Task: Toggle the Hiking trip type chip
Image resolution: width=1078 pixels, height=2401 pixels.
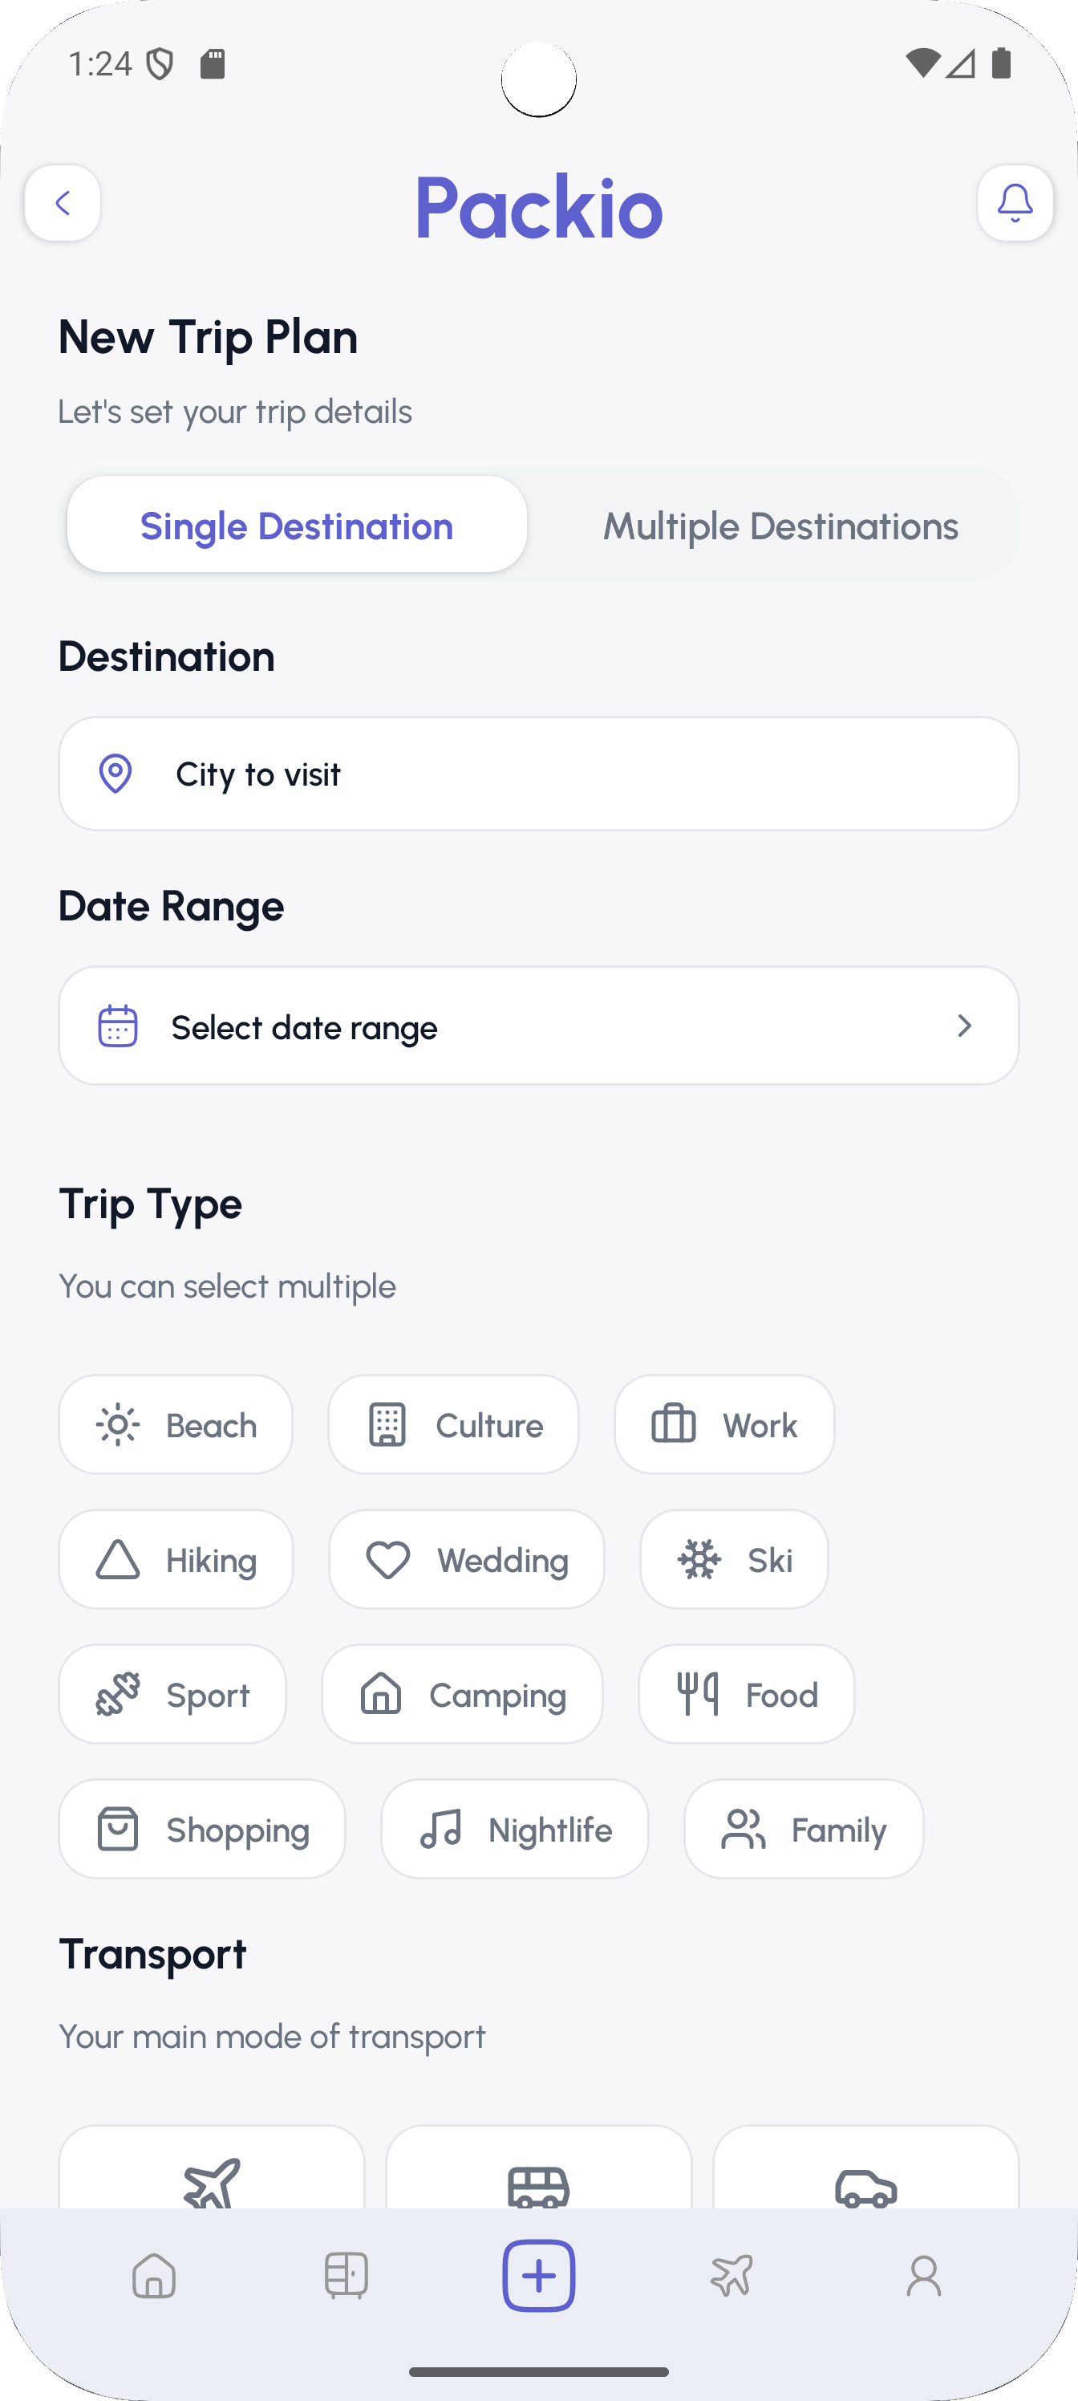Action: pyautogui.click(x=176, y=1559)
